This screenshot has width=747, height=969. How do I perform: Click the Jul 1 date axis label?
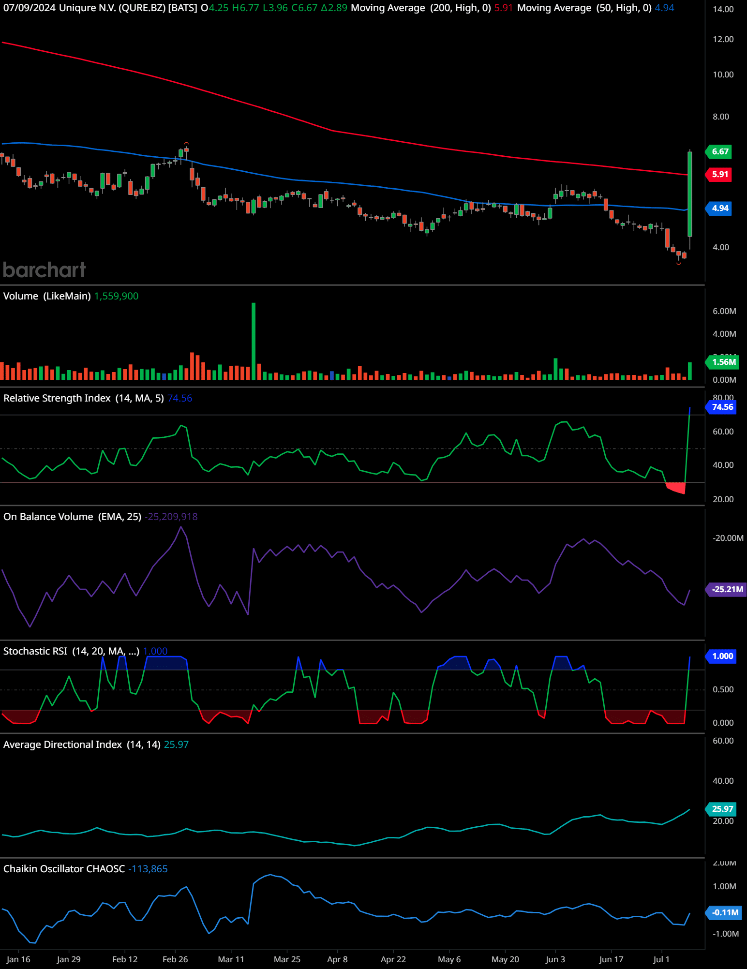point(661,959)
